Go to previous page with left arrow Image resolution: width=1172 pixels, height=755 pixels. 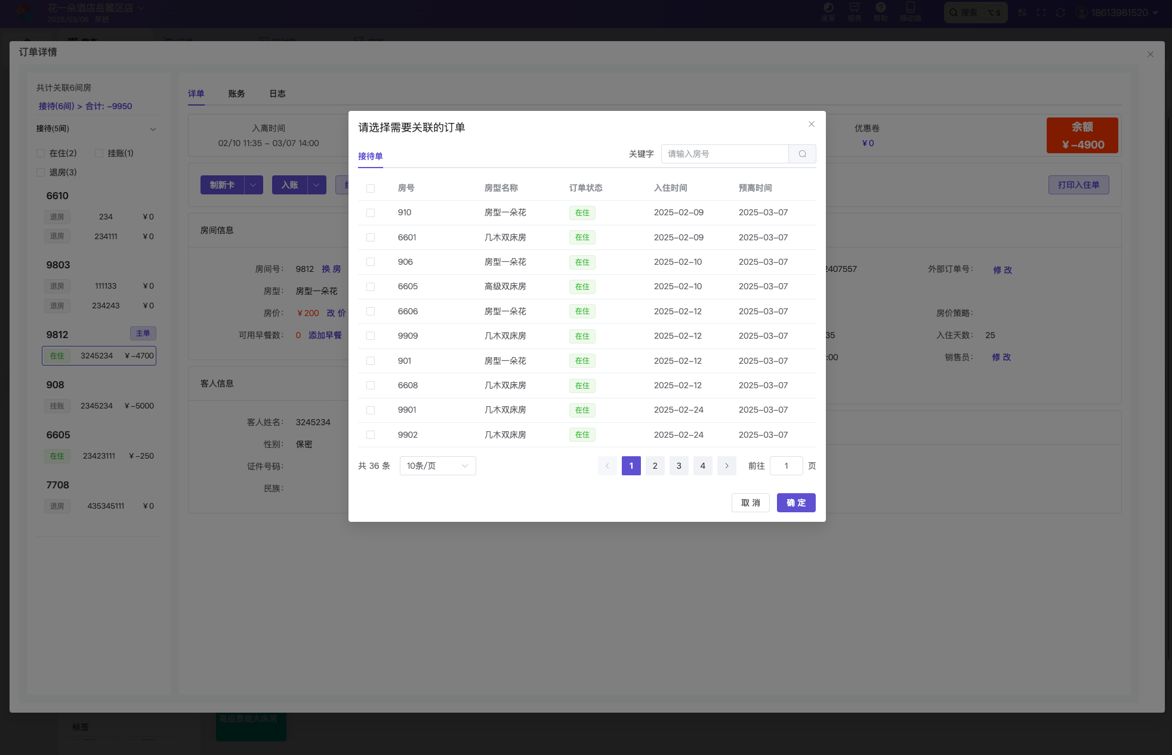[607, 466]
